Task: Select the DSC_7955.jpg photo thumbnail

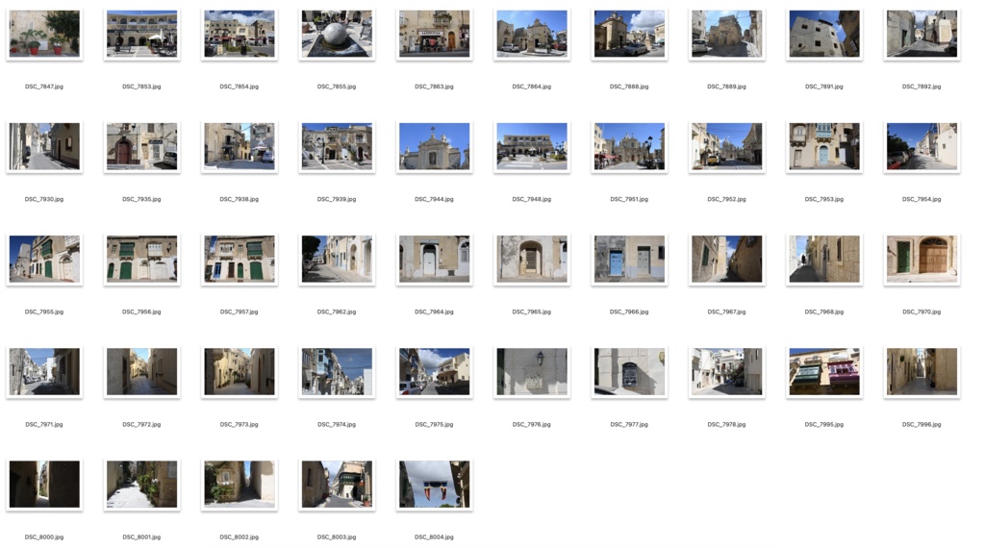Action: click(x=44, y=259)
